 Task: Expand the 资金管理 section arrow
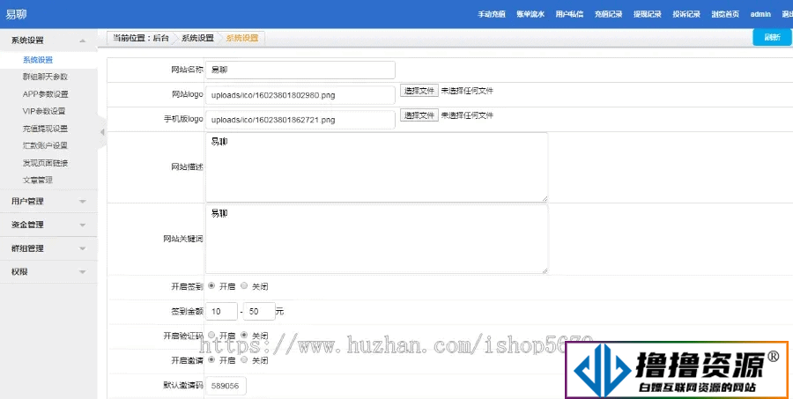[x=83, y=225]
